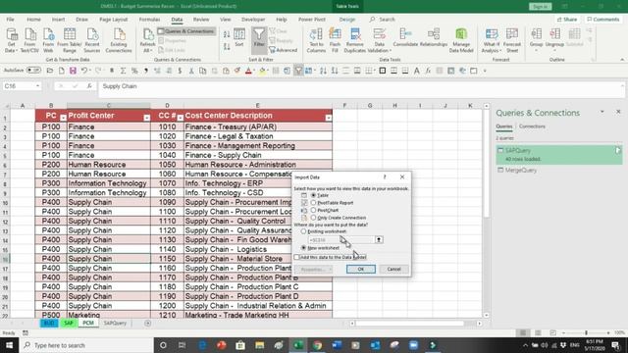Select Only Create Connection option
The width and height of the screenshot is (628, 353).
[314, 218]
